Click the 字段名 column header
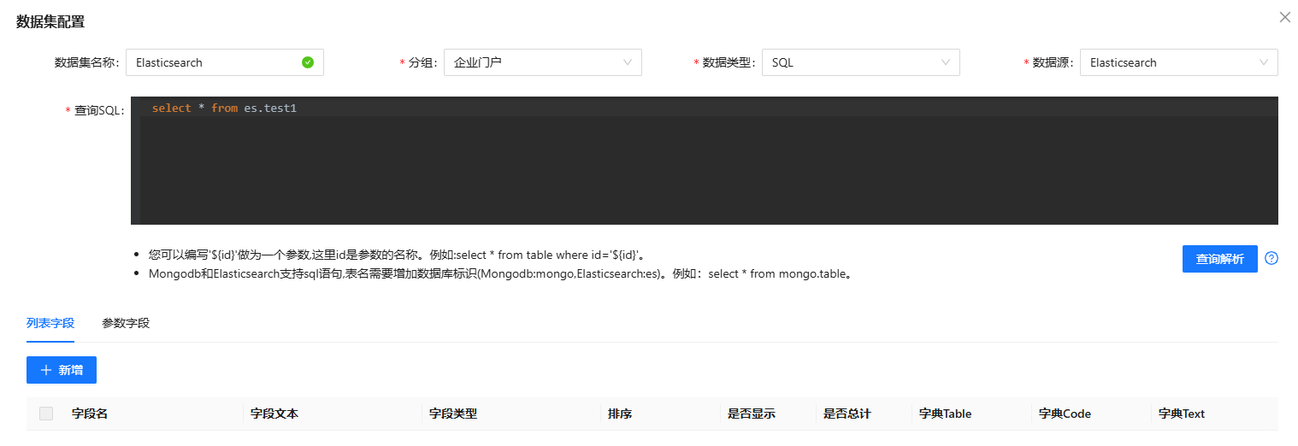This screenshot has width=1298, height=446. pos(90,414)
